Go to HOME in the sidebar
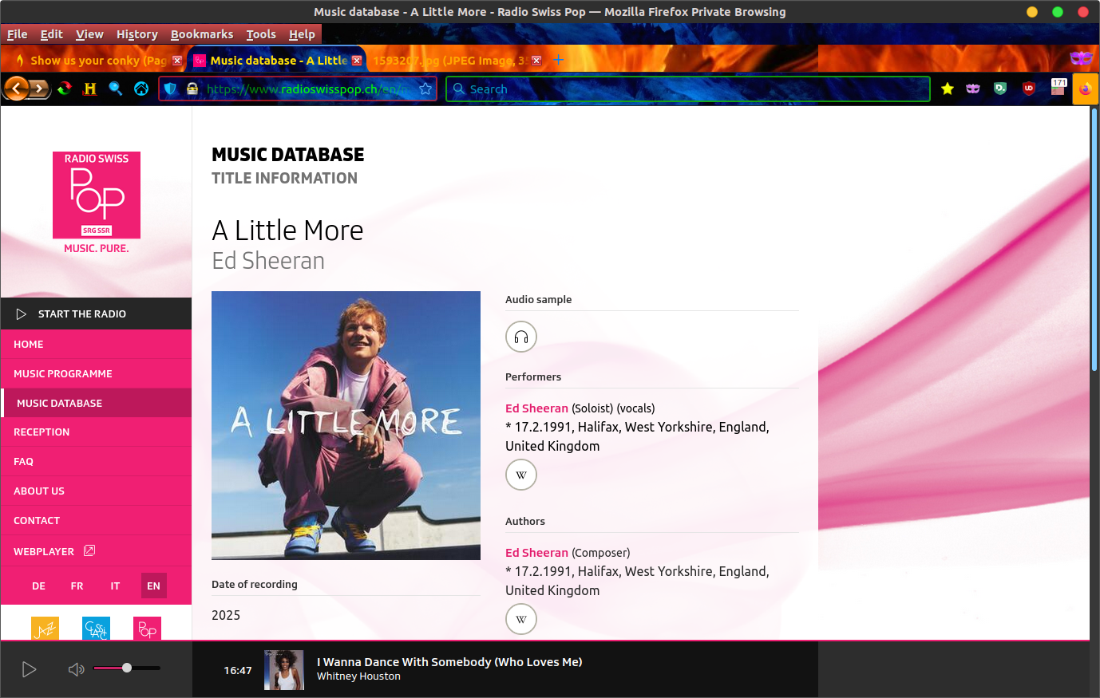This screenshot has width=1100, height=698. (x=96, y=344)
